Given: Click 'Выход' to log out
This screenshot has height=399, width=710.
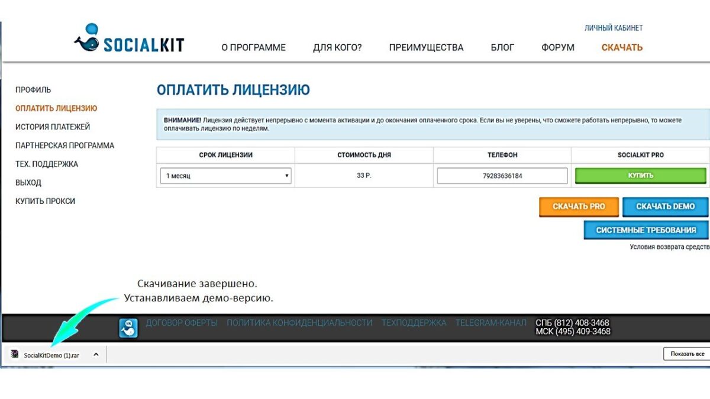Looking at the screenshot, I should (28, 183).
